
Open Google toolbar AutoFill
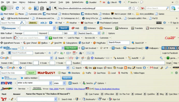tap(133, 58)
